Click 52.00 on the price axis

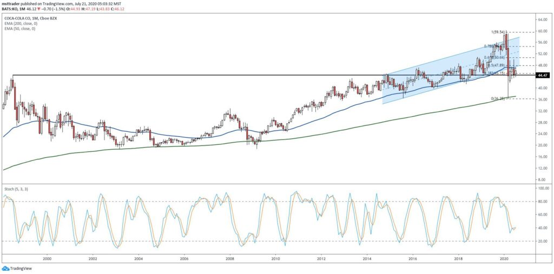tap(542, 54)
